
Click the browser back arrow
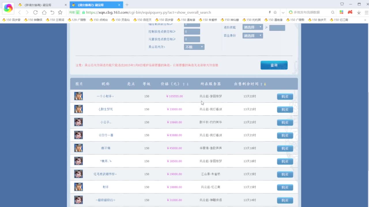click(x=20, y=12)
